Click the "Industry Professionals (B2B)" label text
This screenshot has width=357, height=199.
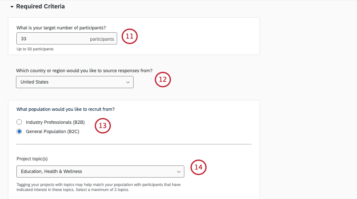55,122
